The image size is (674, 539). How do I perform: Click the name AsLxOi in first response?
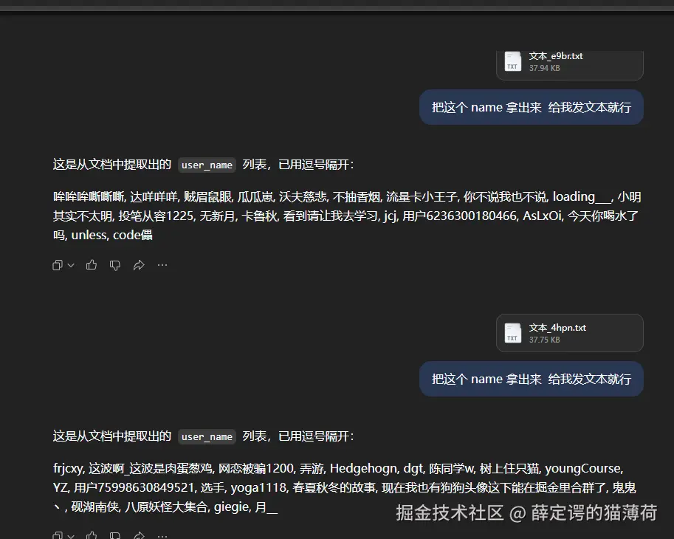543,216
